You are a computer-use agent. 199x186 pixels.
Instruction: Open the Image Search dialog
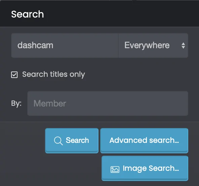145,168
